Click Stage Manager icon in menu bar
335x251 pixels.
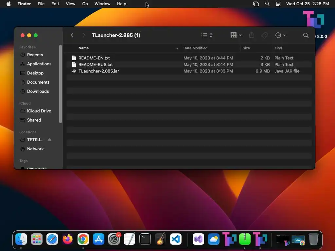point(256,4)
